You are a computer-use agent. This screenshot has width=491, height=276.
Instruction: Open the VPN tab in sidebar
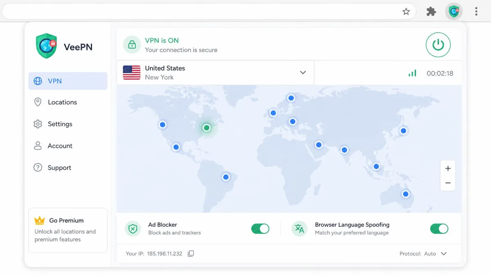68,81
